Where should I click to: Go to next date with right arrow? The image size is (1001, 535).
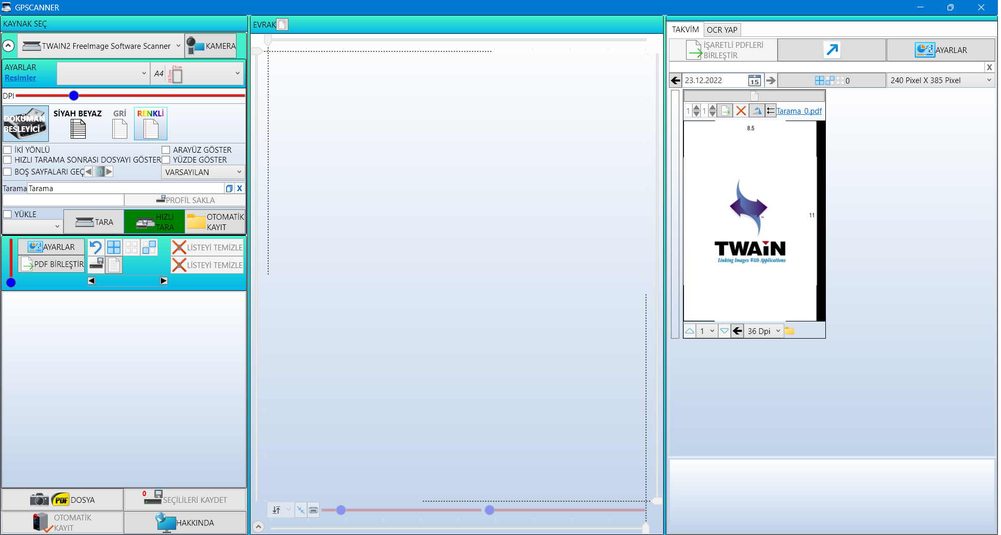(771, 81)
